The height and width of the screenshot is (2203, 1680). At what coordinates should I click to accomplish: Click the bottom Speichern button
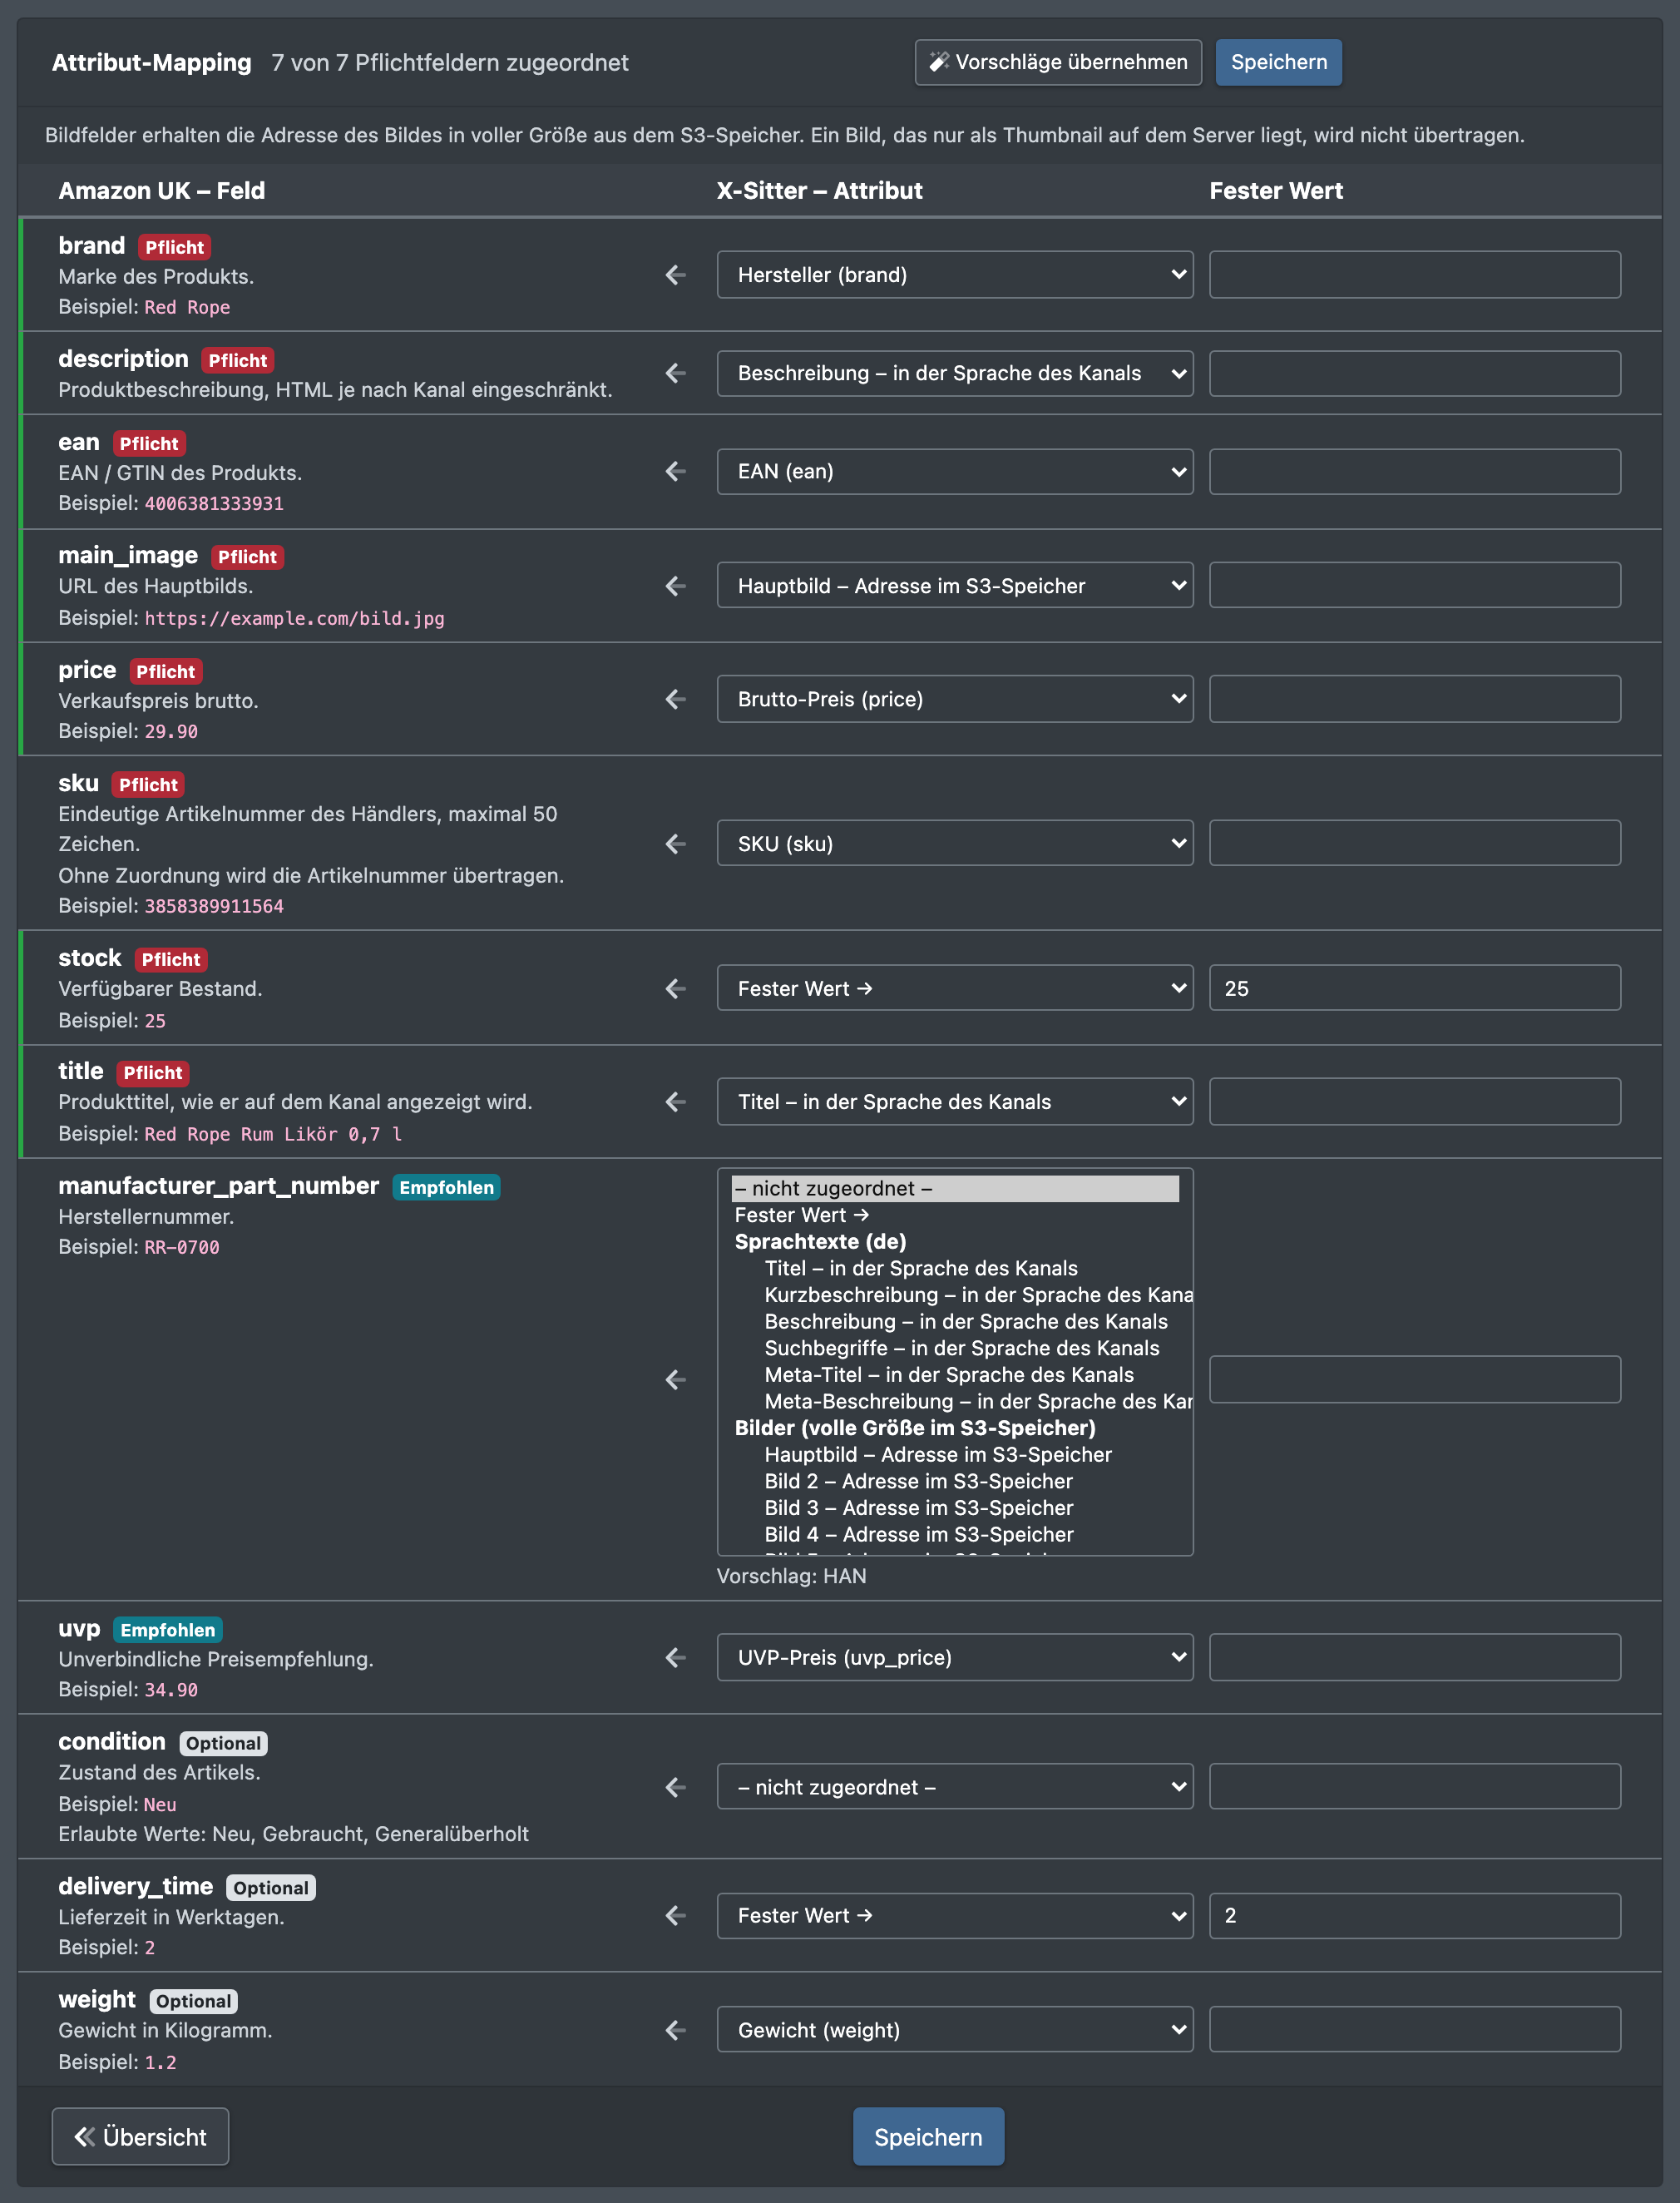pos(928,2137)
